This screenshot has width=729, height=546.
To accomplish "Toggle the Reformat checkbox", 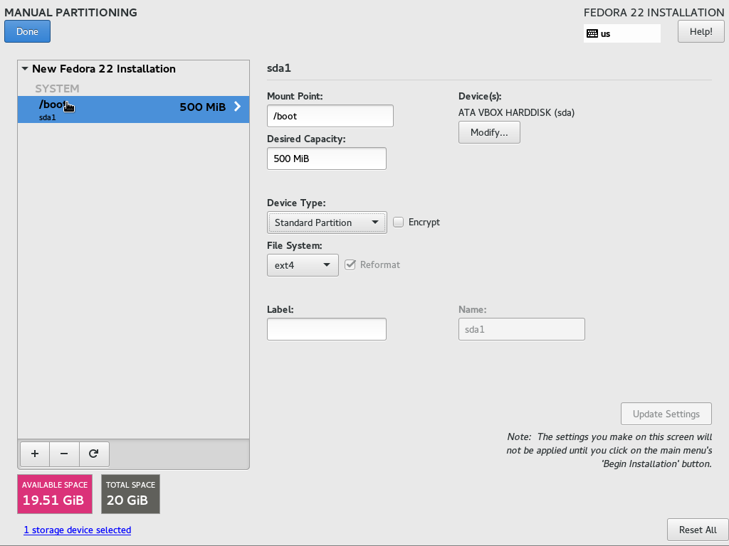I will [350, 264].
